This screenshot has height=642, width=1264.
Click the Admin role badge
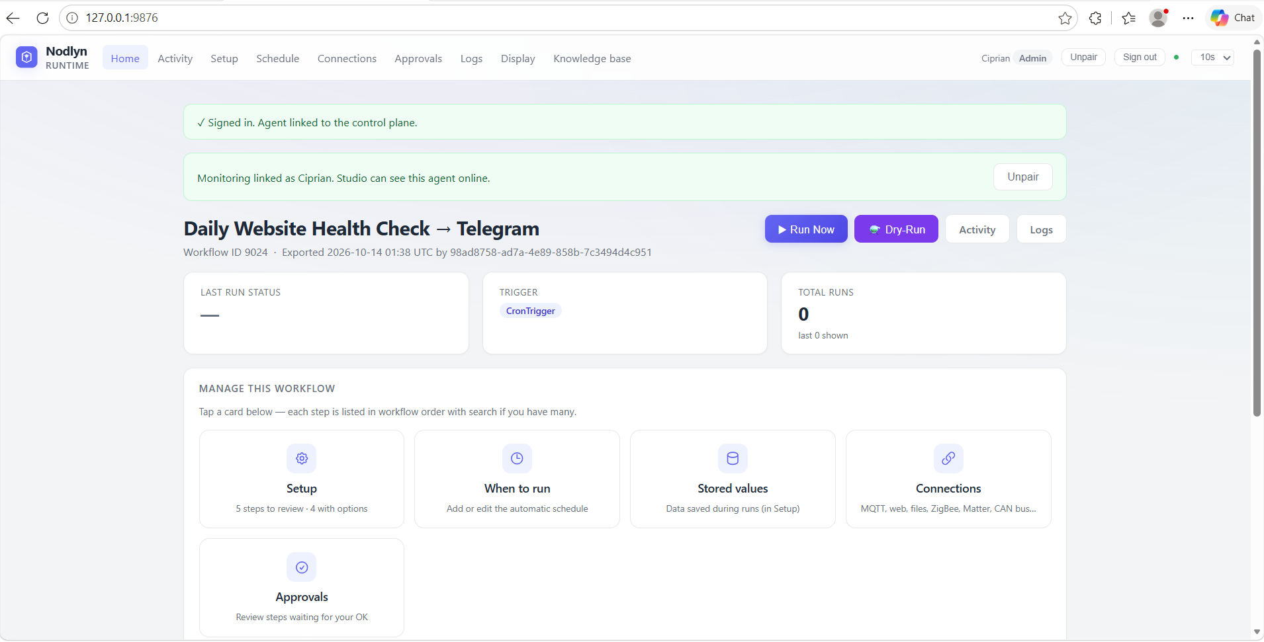click(1032, 58)
